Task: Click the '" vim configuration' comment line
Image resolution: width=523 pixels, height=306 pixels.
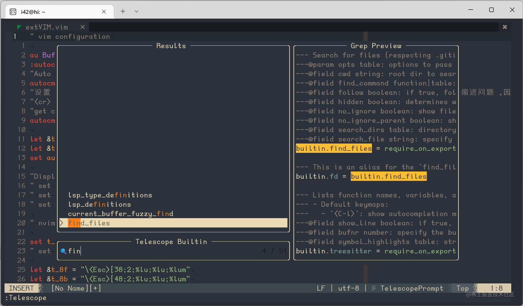Action: click(x=70, y=36)
